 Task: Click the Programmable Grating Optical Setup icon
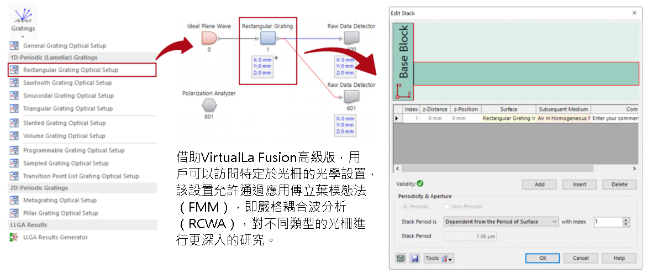(14, 150)
